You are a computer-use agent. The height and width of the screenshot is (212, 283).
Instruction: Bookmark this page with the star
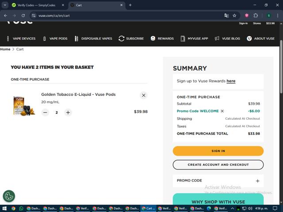coord(234,16)
